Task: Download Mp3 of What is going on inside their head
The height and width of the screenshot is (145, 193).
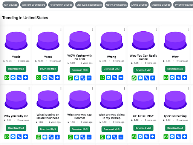Action: [48, 129]
